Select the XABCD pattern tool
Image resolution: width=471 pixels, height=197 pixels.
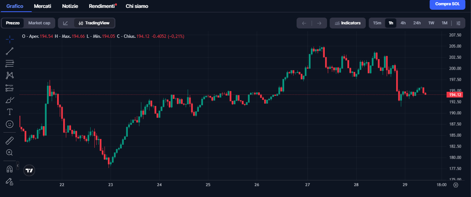10,76
